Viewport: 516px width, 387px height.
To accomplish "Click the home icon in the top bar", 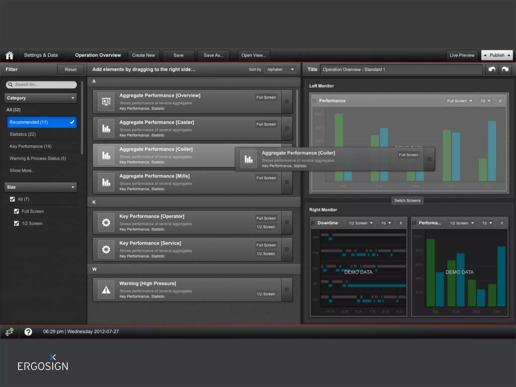I will (x=10, y=55).
